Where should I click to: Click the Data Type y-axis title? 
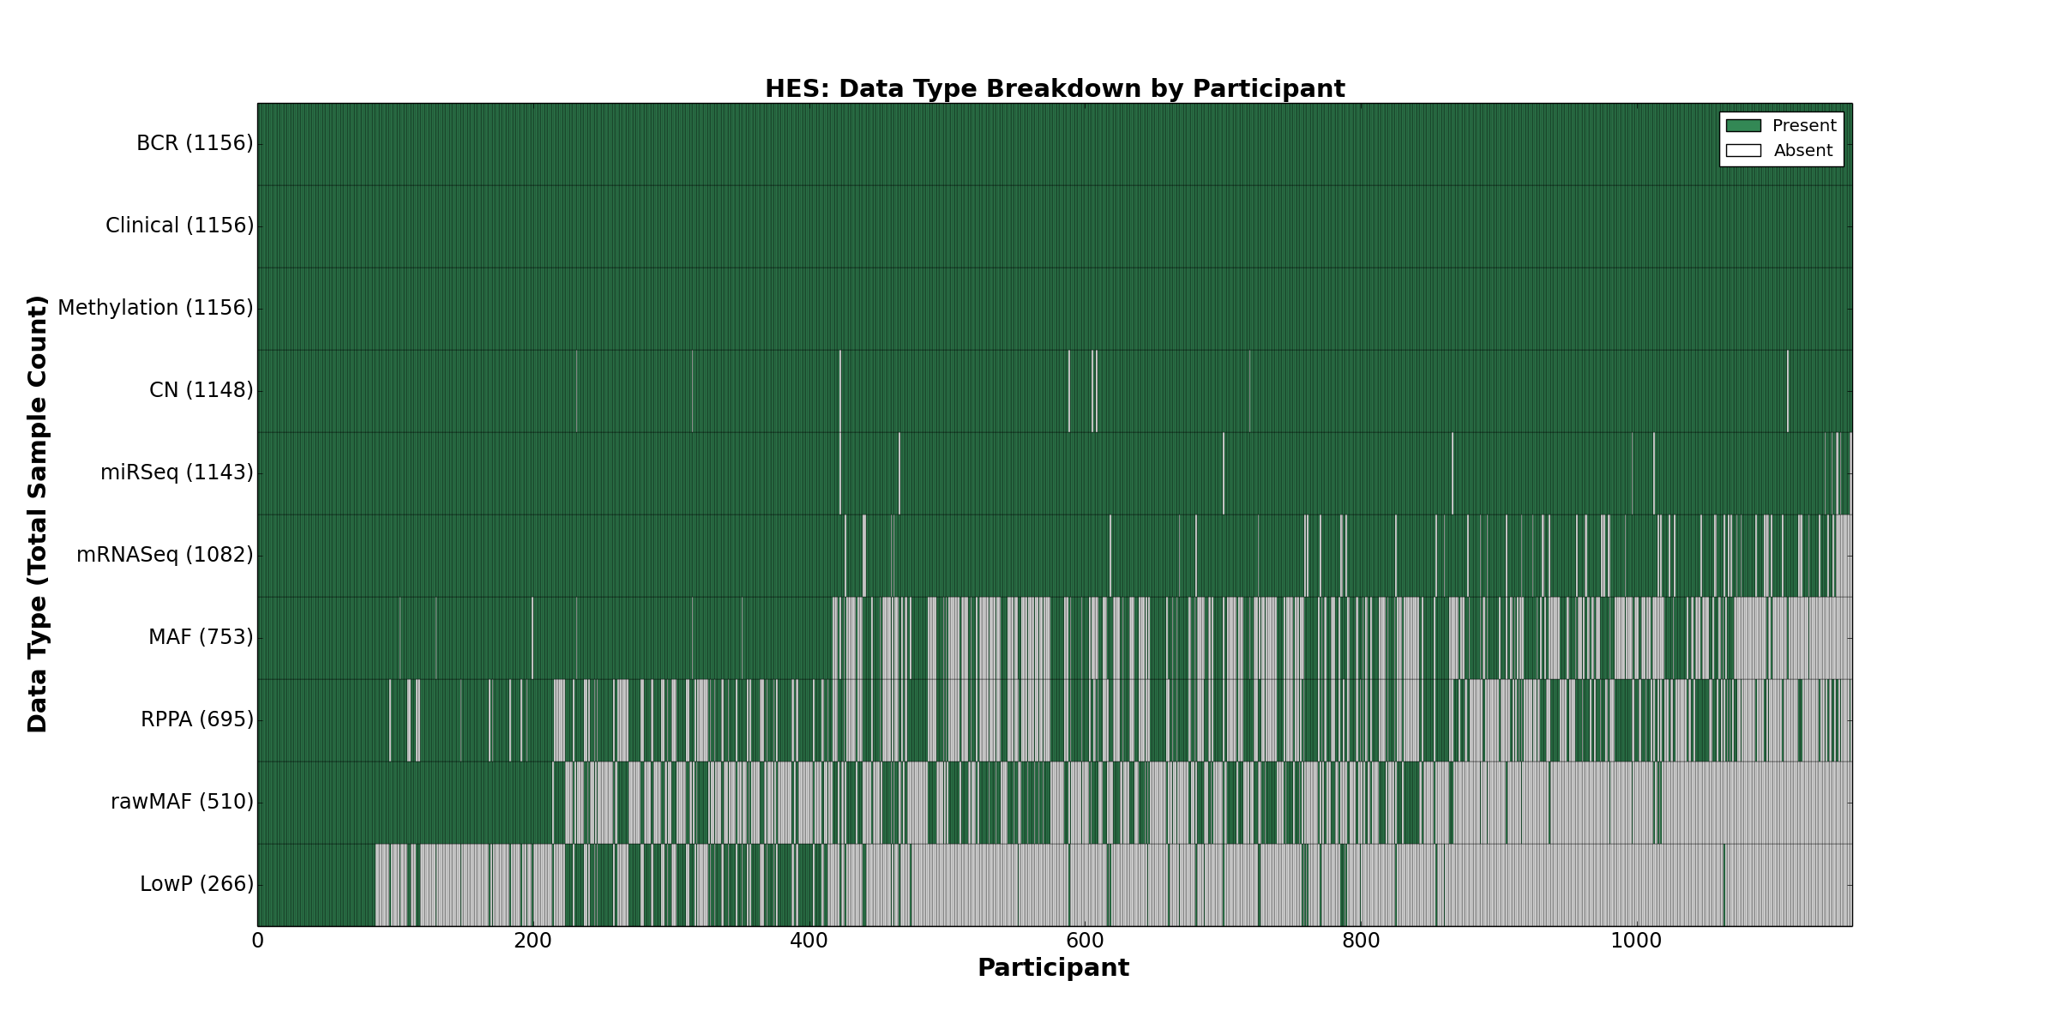click(38, 514)
